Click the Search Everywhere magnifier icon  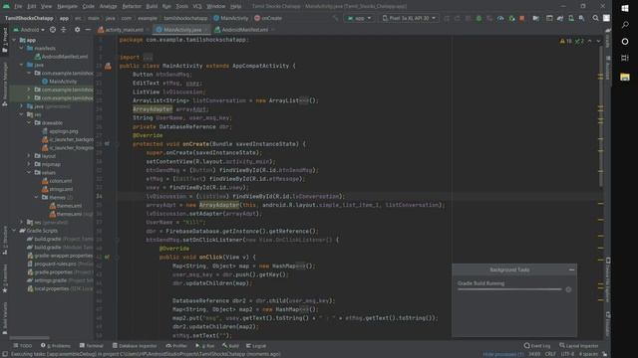(x=595, y=18)
